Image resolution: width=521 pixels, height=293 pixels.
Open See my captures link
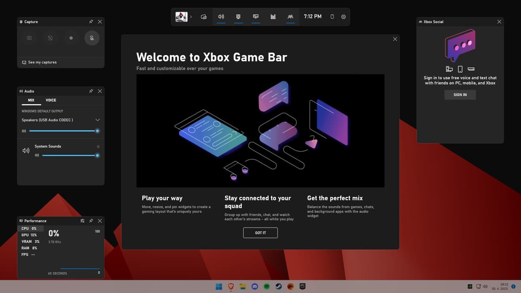[42, 63]
